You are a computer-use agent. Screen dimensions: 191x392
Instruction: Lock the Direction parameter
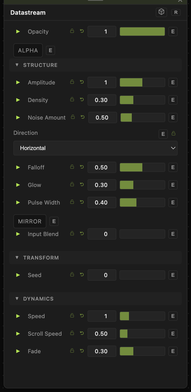pyautogui.click(x=173, y=134)
